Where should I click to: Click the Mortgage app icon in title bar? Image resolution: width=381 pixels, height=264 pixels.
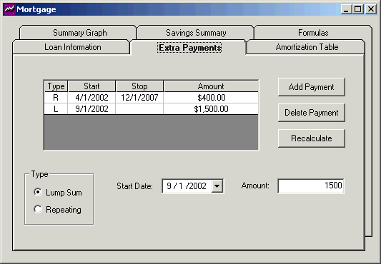[10, 9]
